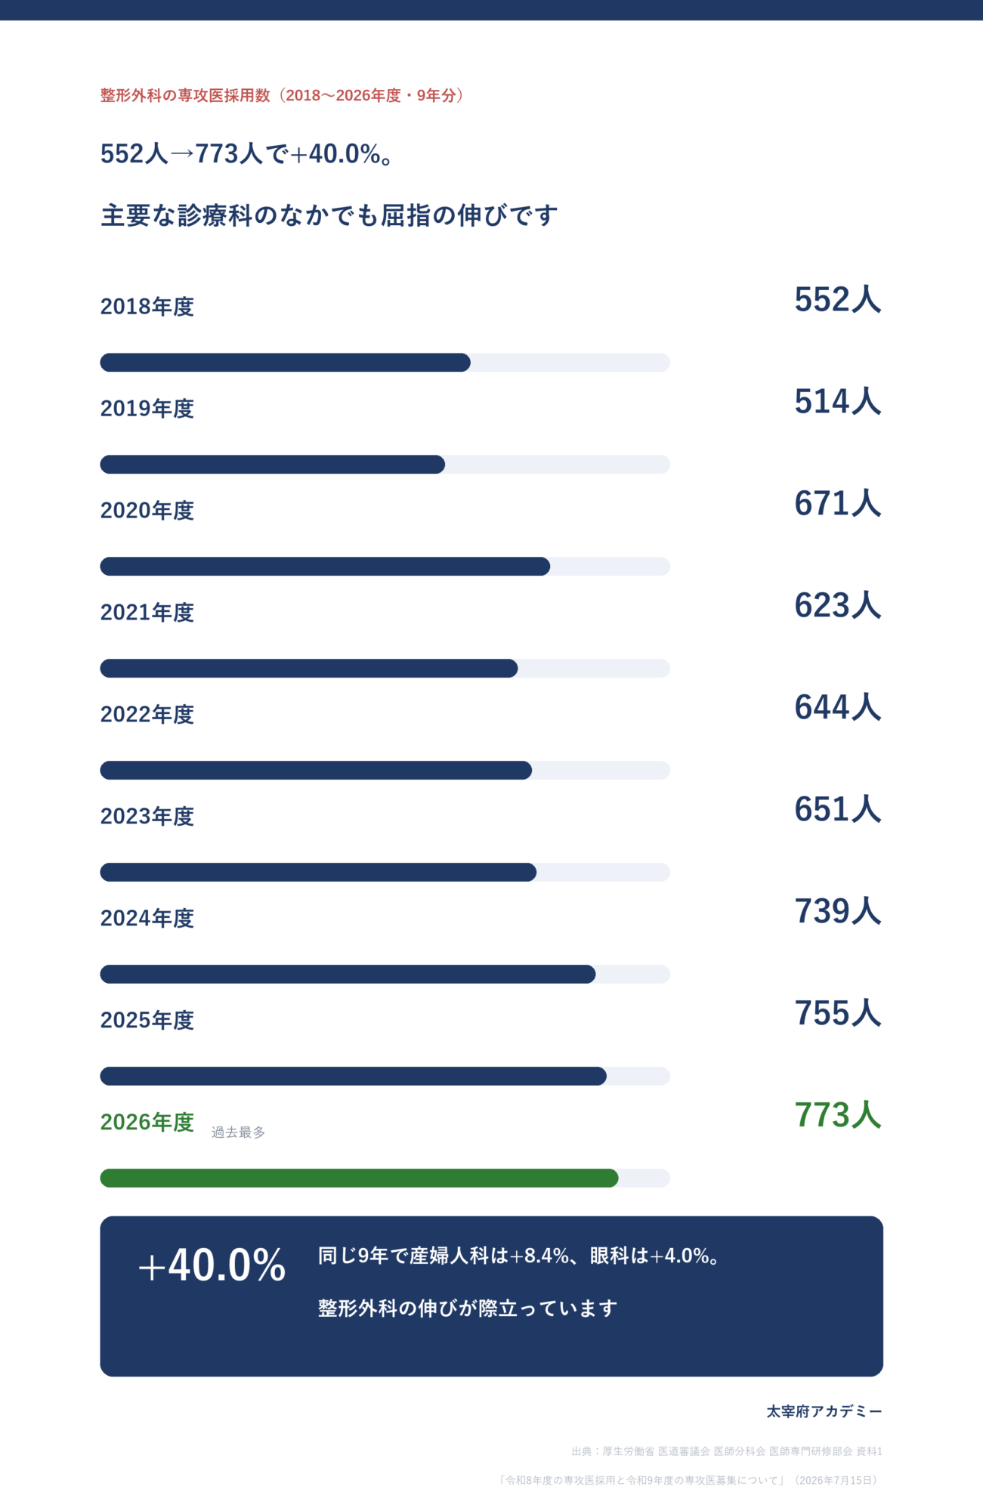The width and height of the screenshot is (983, 1511).
Task: Click the large +40.0% figure
Action: tap(212, 1265)
